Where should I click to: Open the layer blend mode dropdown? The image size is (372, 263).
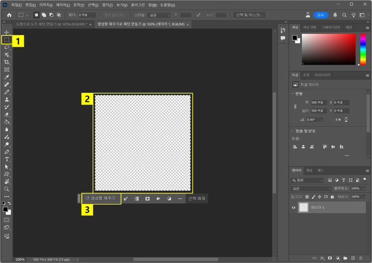[x=311, y=189]
